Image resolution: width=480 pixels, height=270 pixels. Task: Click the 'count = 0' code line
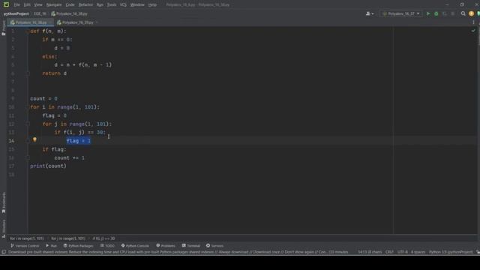[x=43, y=98]
